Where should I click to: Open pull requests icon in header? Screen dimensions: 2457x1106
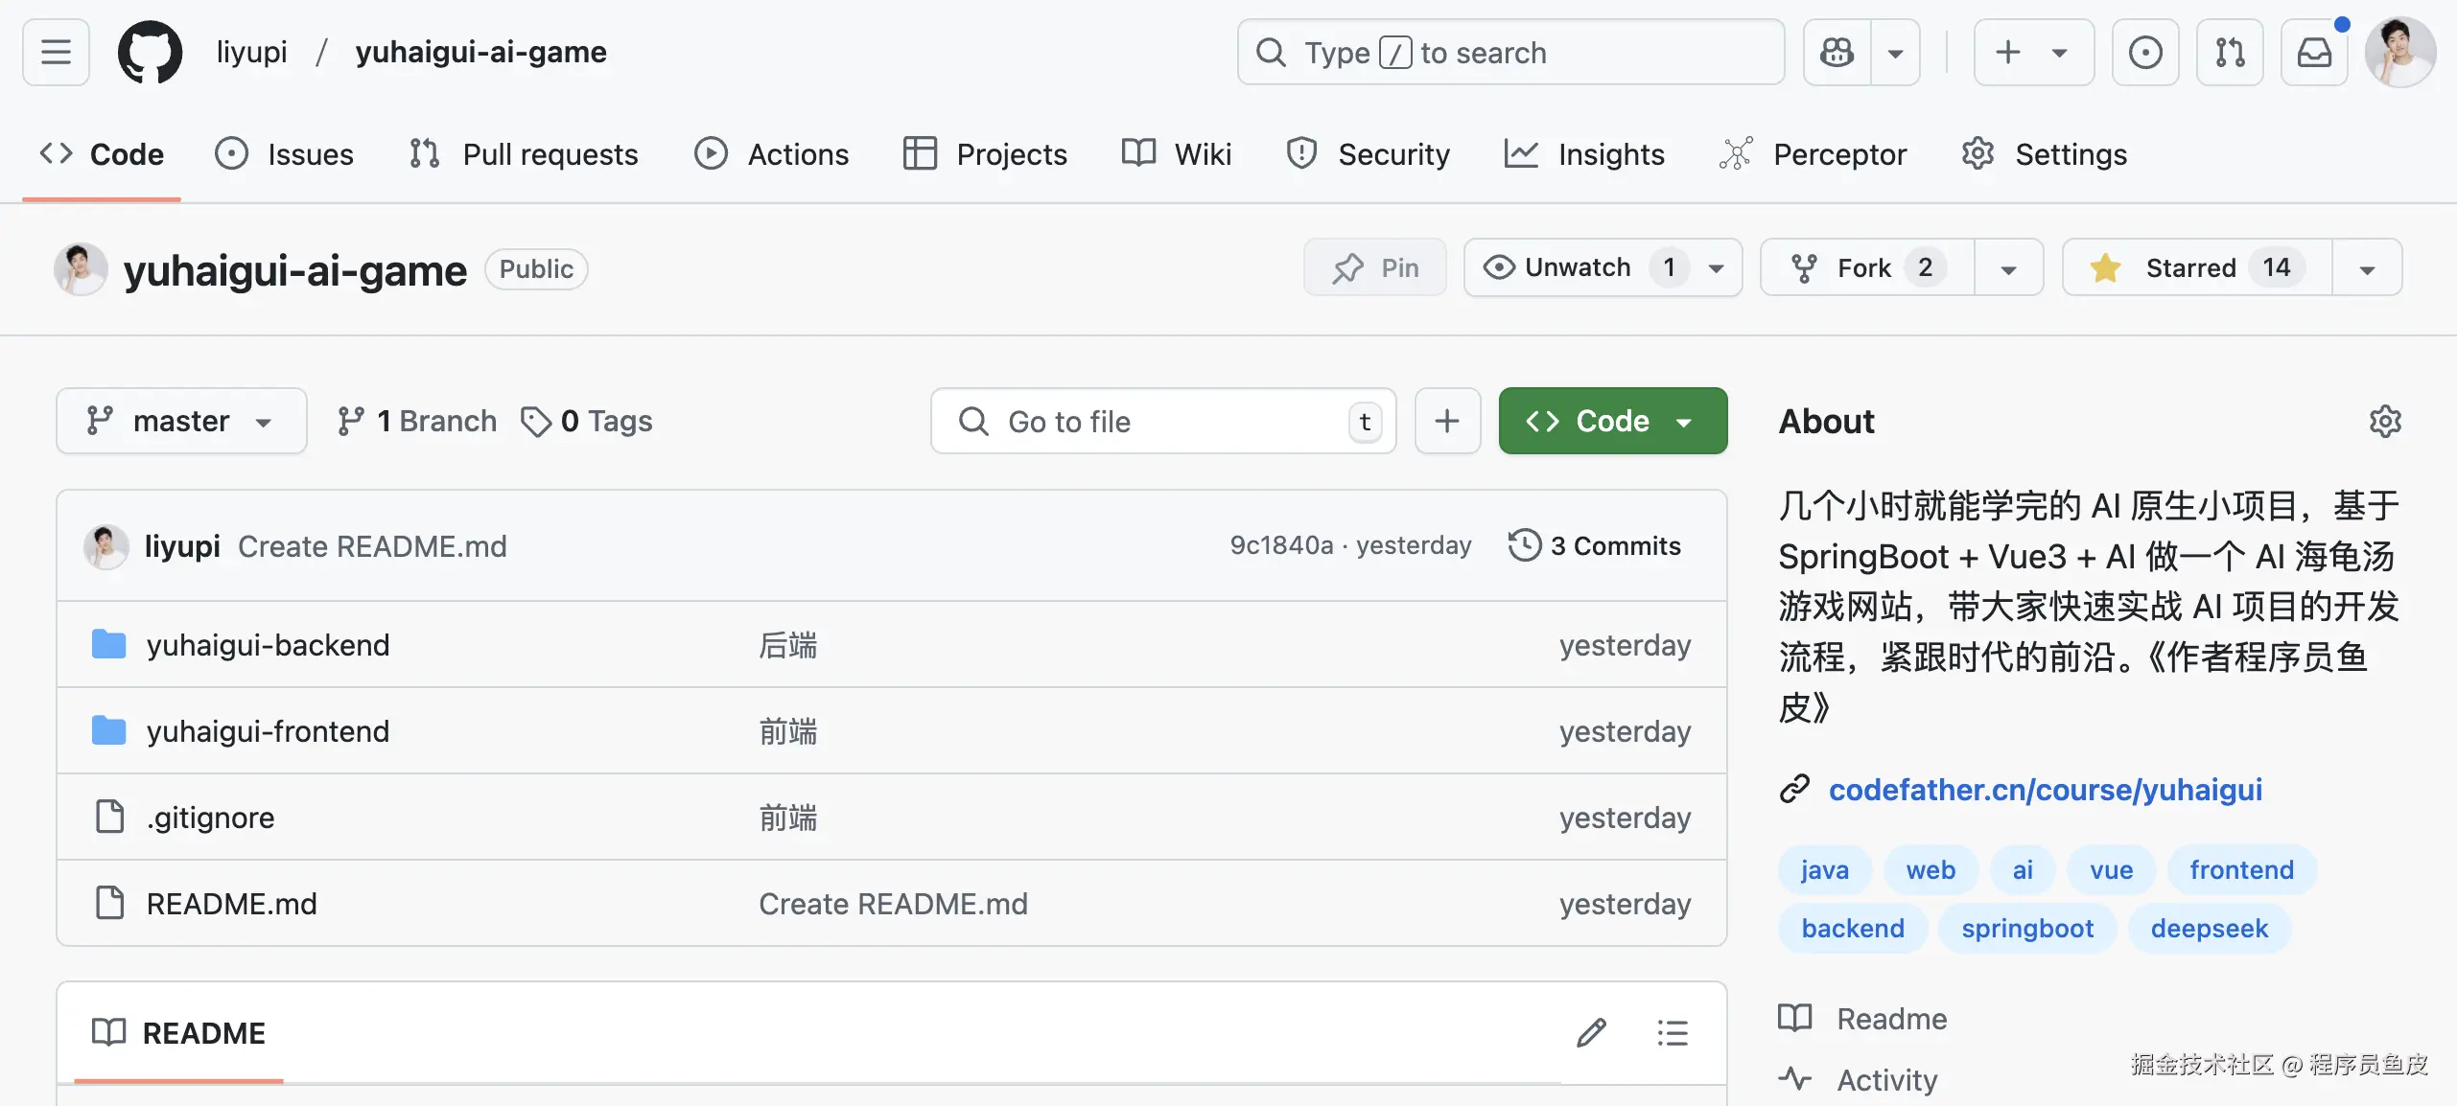pyautogui.click(x=2230, y=52)
